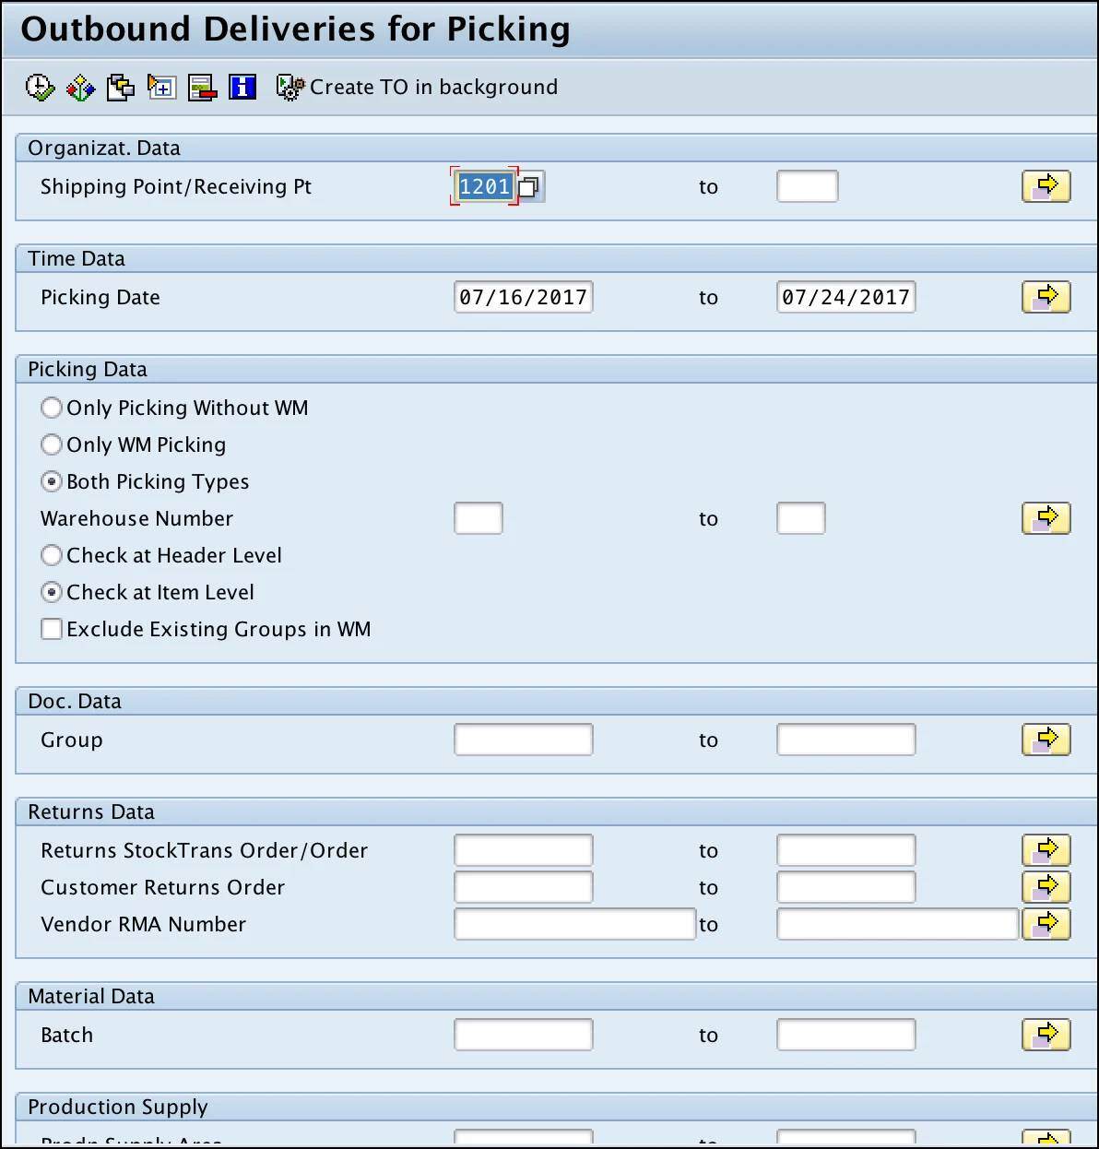
Task: Open multiple selection for Returns StockTrans Order/Order
Action: 1046,850
